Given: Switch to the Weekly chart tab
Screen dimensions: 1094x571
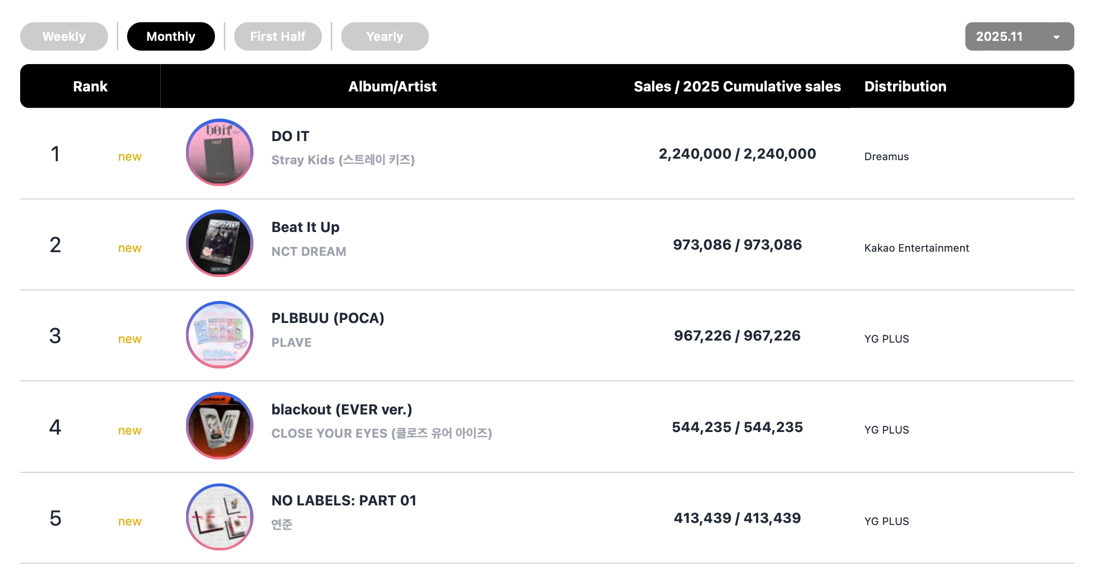Looking at the screenshot, I should click(x=64, y=37).
